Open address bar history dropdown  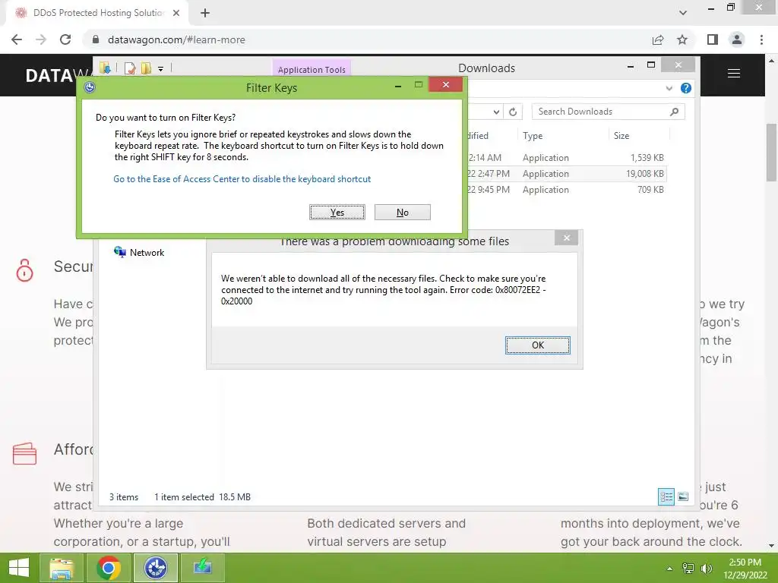click(496, 112)
